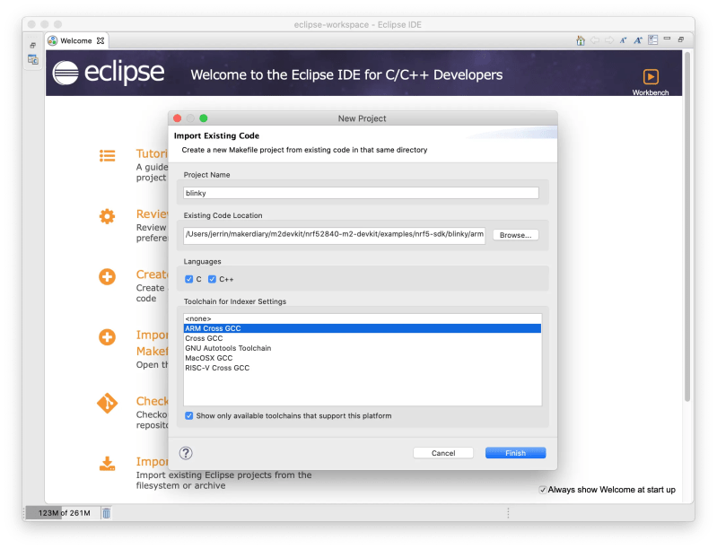Click the Import projects download icon
The height and width of the screenshot is (549, 717).
pos(107,464)
